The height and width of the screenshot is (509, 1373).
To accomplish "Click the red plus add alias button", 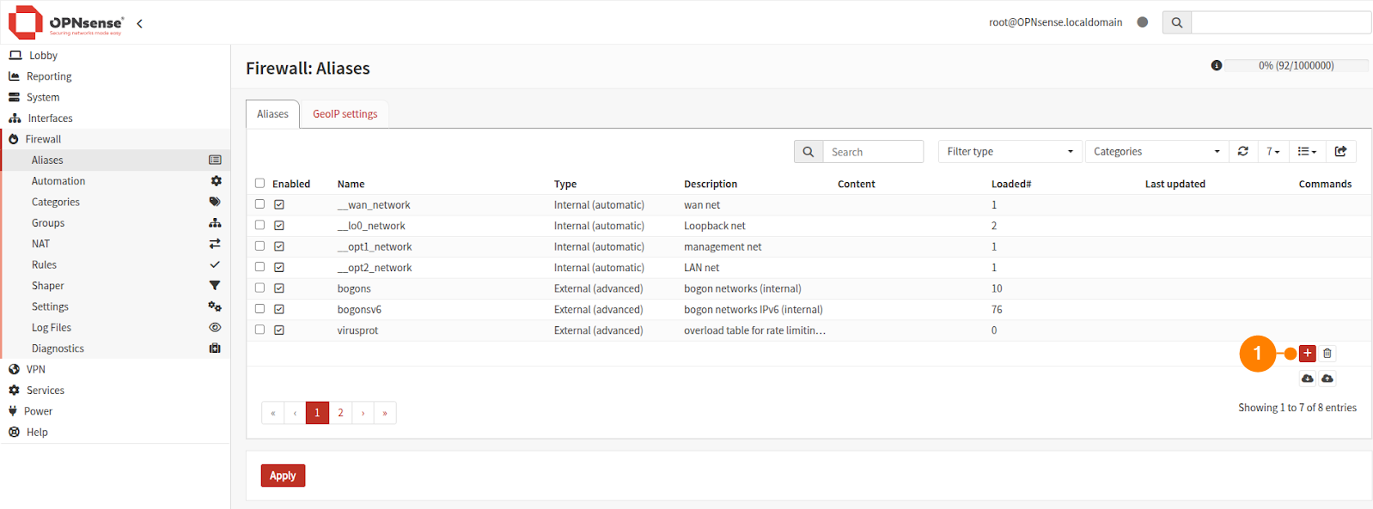I will point(1307,354).
